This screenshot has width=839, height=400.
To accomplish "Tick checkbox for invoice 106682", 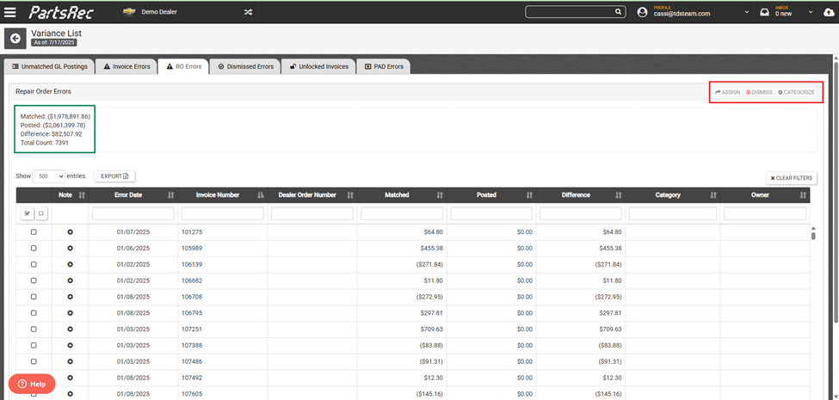I will [x=34, y=280].
